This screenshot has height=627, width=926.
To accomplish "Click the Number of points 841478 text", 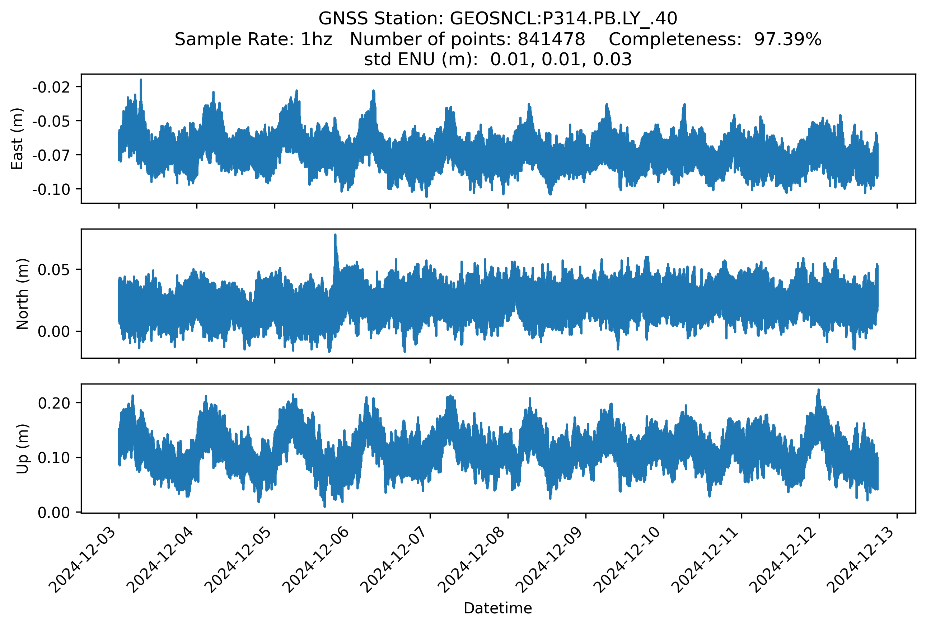I will tap(467, 39).
